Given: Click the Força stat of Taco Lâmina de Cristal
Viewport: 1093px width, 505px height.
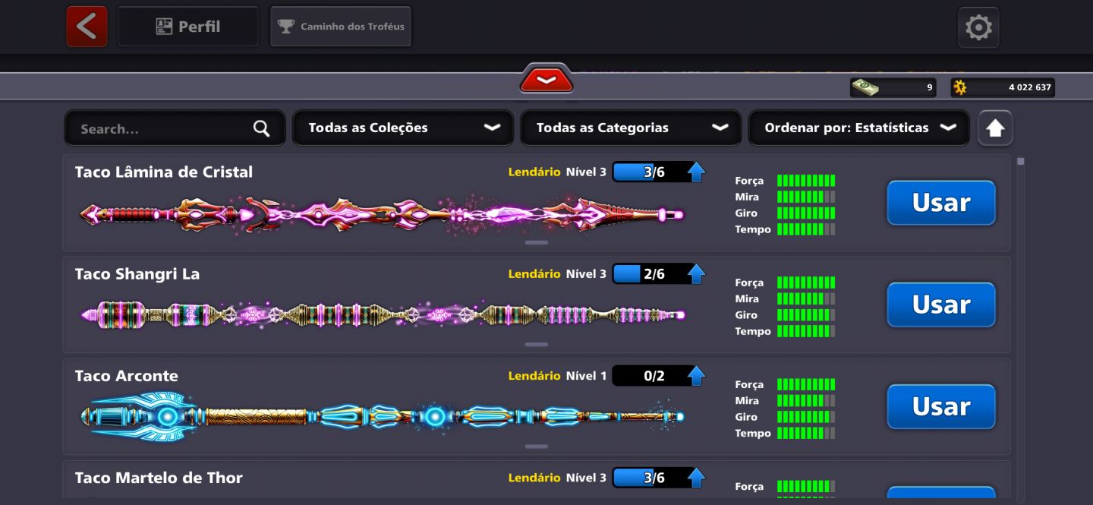Looking at the screenshot, I should [785, 181].
